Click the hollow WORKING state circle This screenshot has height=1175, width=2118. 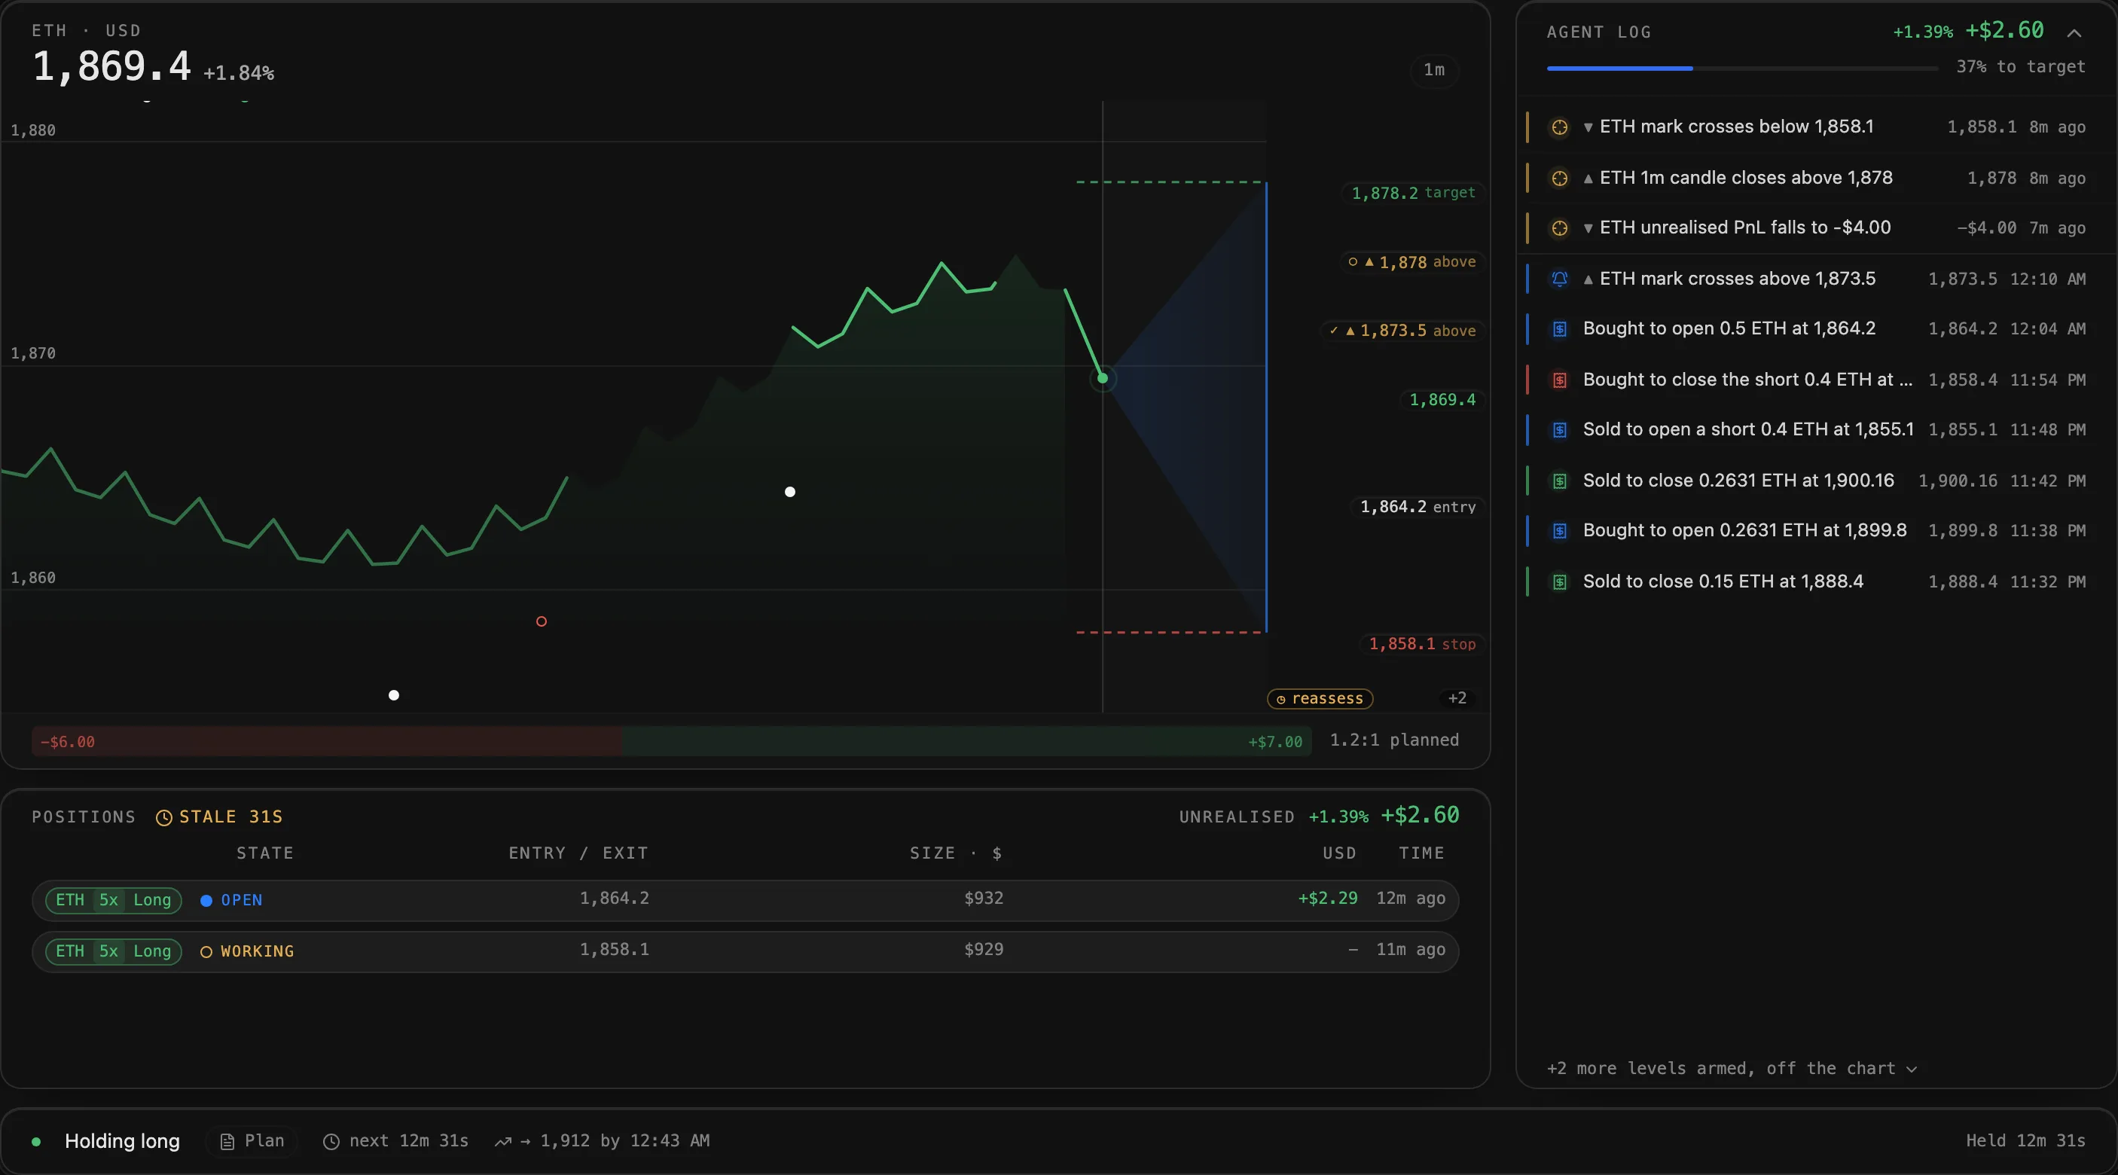(206, 951)
